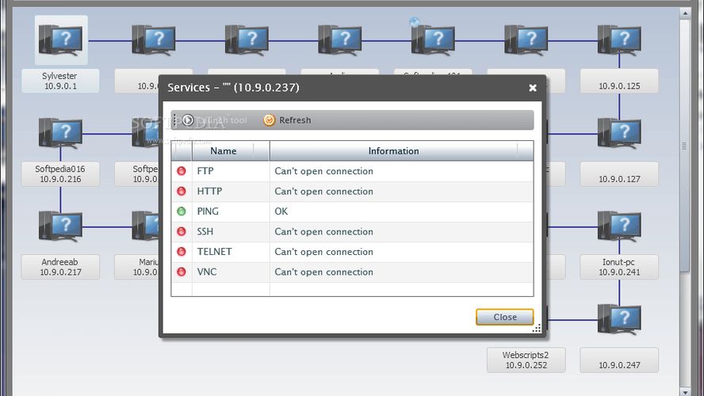Click the red status icon for FTP
Screen dimensions: 704x396
[182, 171]
